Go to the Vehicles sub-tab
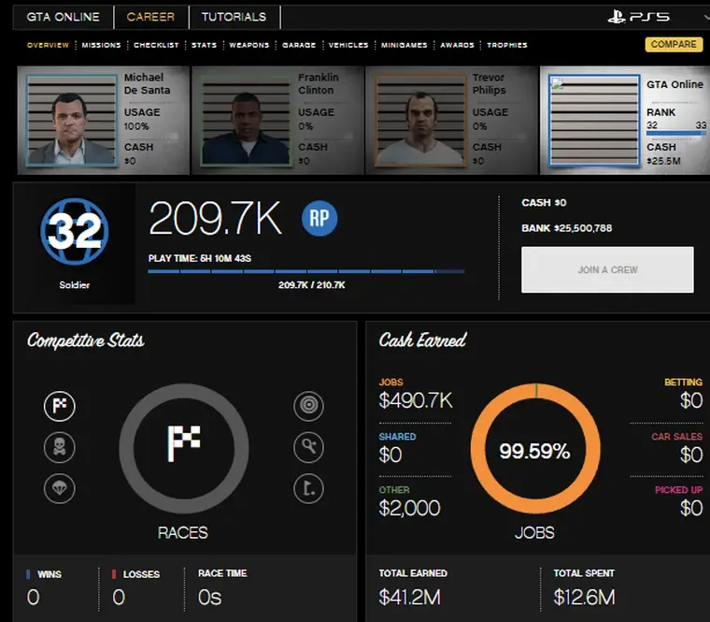This screenshot has width=710, height=622. (348, 45)
